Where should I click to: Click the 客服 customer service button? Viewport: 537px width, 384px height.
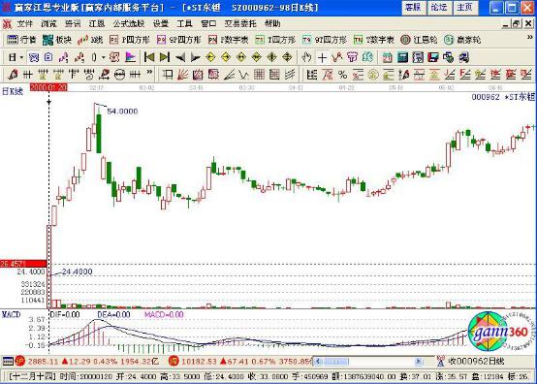(413, 8)
